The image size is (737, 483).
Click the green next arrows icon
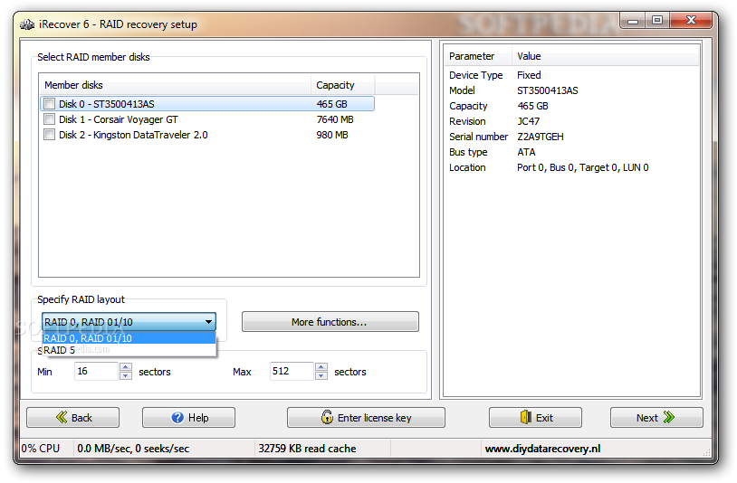668,417
